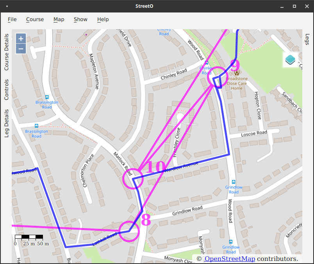Click the bus stop icon on Wood Road
314x264 pixels.
pos(234,182)
